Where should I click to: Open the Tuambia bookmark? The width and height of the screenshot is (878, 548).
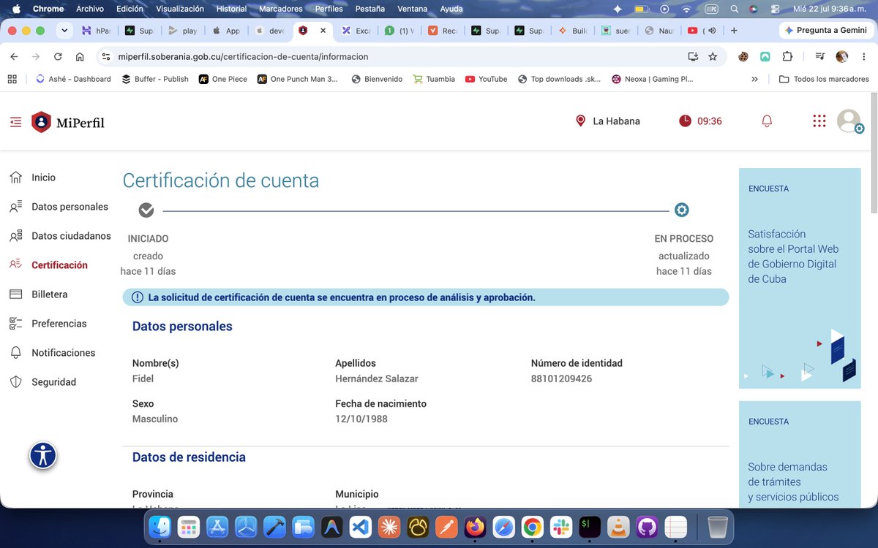(x=434, y=79)
